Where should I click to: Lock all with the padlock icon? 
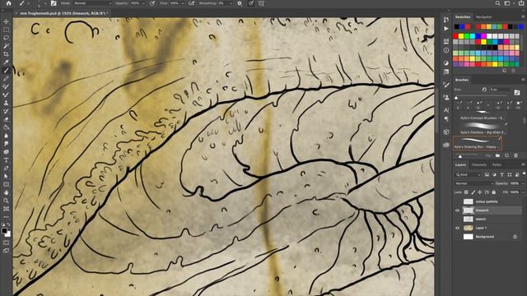coord(494,192)
